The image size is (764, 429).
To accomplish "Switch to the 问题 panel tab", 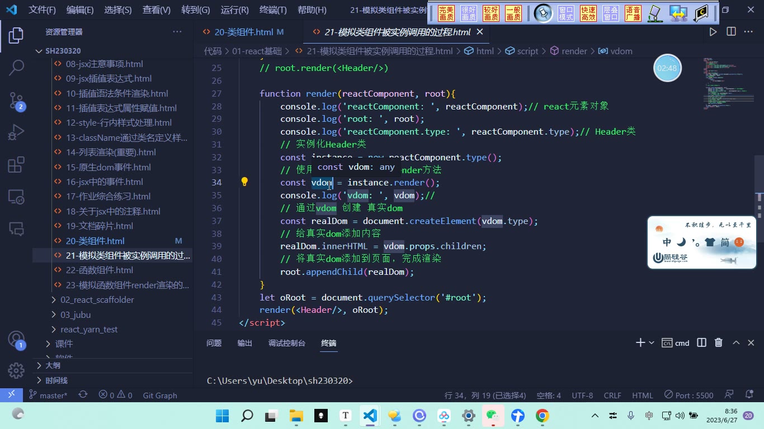I will [x=214, y=343].
